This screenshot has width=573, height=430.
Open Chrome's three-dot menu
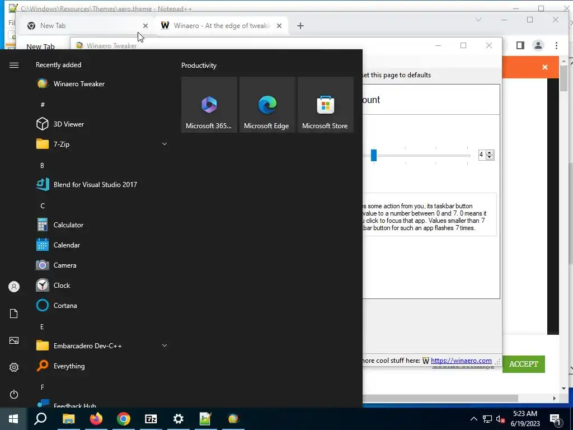click(x=556, y=45)
